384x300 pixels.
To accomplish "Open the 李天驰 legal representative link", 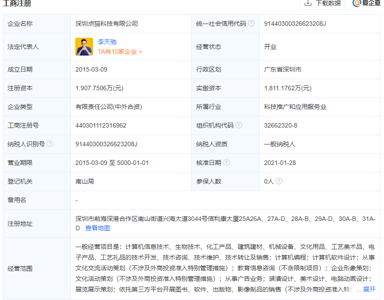I will pyautogui.click(x=107, y=42).
